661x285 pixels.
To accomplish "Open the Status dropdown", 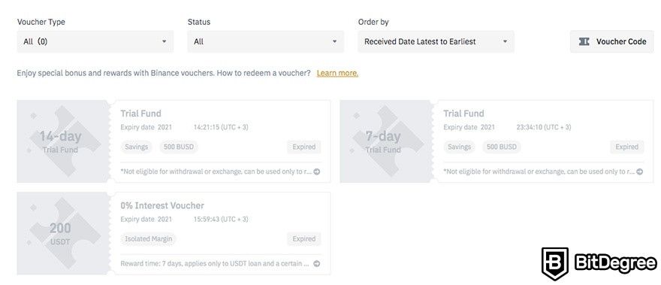I will [266, 41].
